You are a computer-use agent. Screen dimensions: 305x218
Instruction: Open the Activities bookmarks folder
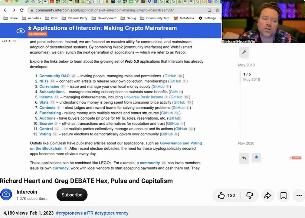point(31,18)
